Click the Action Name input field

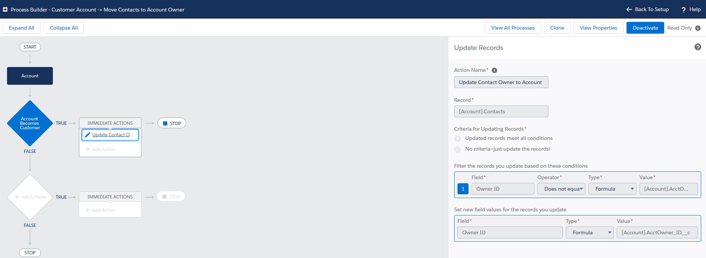click(501, 82)
